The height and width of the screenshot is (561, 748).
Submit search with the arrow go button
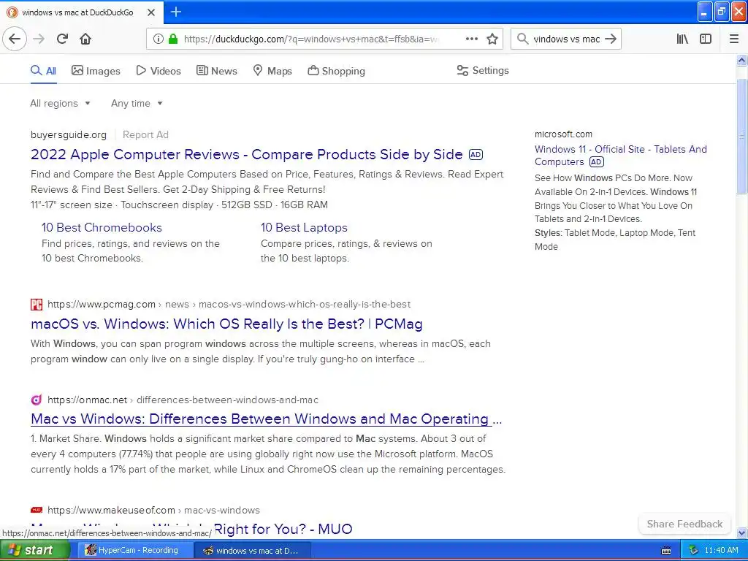pos(611,39)
